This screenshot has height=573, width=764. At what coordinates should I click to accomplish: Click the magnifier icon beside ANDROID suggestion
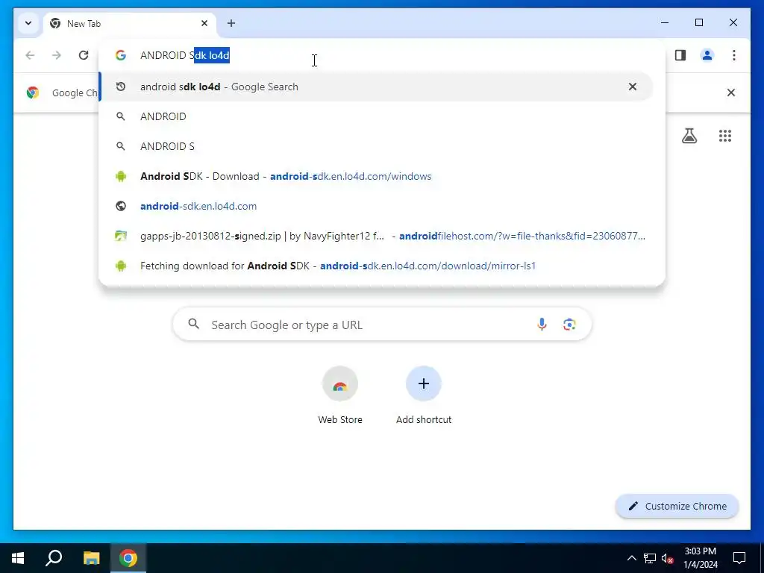pyautogui.click(x=121, y=116)
